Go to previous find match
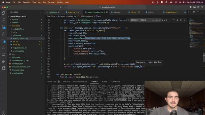This screenshot has width=205, height=115. 174,20
